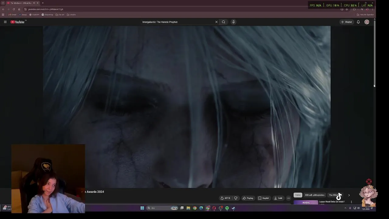Like the video showing 427 B
Image resolution: width=389 pixels, height=219 pixels.
coord(225,198)
